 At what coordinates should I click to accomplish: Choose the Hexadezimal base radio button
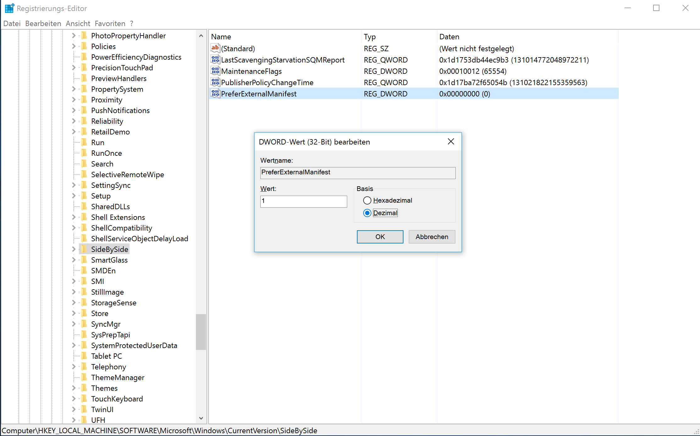(x=367, y=200)
